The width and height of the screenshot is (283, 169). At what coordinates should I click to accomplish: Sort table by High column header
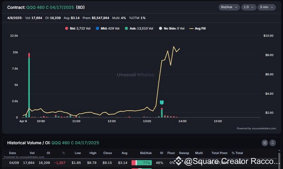(x=93, y=153)
